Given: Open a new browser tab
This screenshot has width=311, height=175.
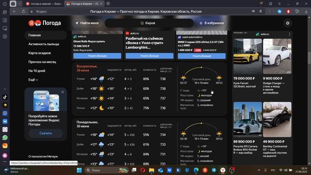Looking at the screenshot, I should 108,3.
